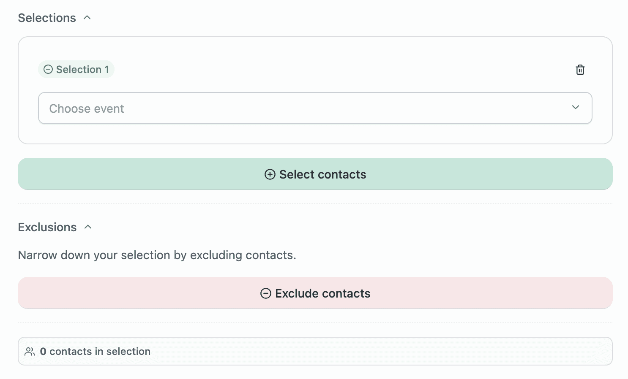
Task: Click the minus-circle icon in Exclude contacts
Action: point(265,293)
